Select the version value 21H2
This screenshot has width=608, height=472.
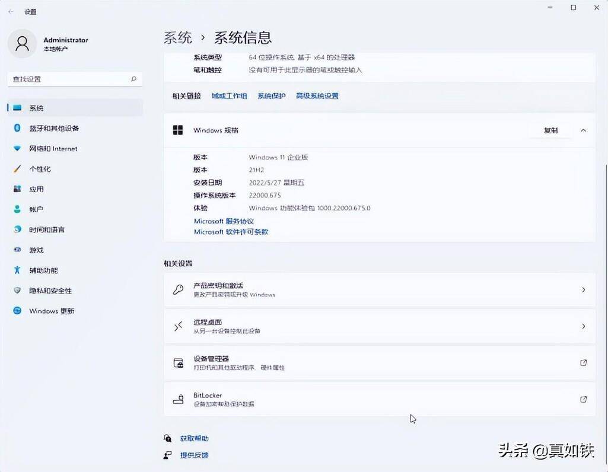pos(256,170)
